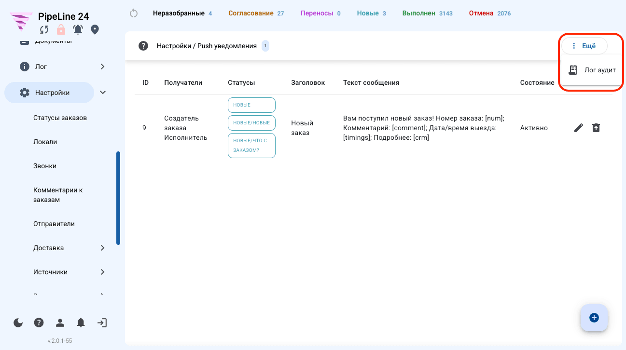This screenshot has height=350, width=626.
Task: Click the Новый заказ title cell
Action: (302, 128)
